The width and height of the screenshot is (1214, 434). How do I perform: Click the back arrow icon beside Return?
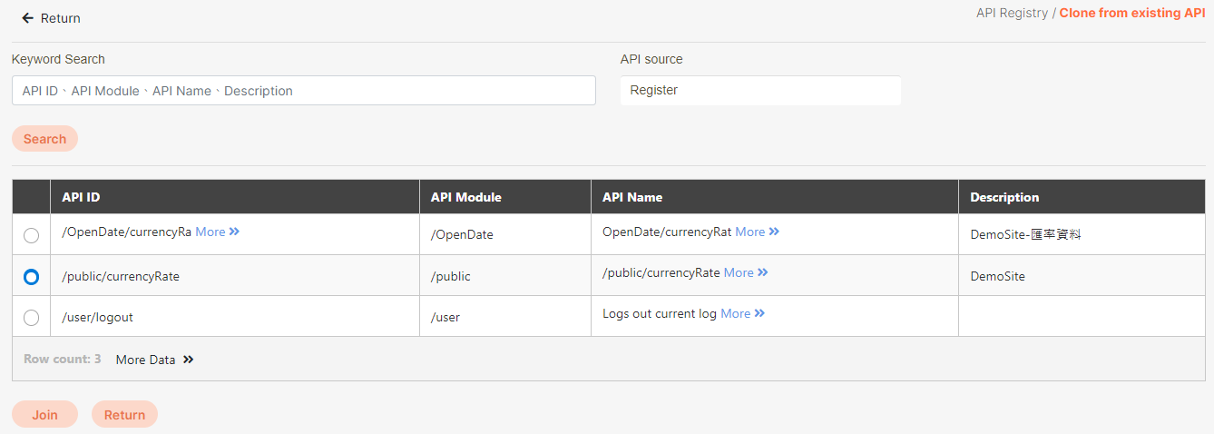pyautogui.click(x=27, y=18)
